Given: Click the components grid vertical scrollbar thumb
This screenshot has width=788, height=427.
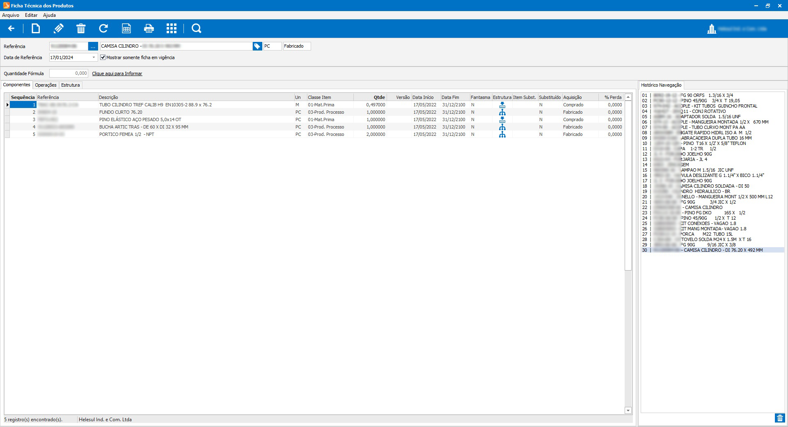Looking at the screenshot, I should (x=628, y=185).
